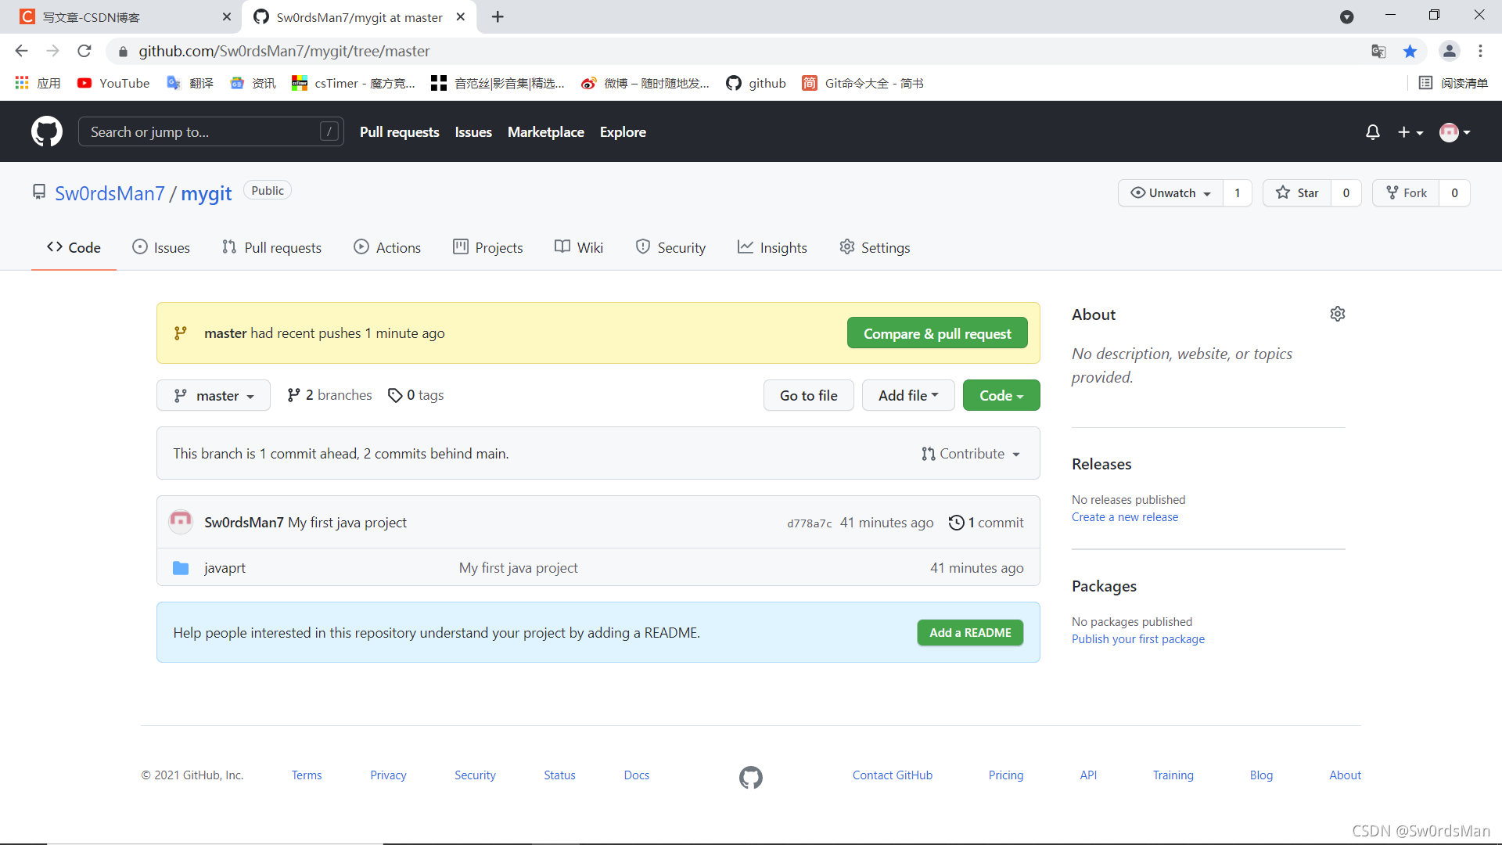
Task: Click the Chrome tab search dropdown circle icon
Action: coord(1346,16)
